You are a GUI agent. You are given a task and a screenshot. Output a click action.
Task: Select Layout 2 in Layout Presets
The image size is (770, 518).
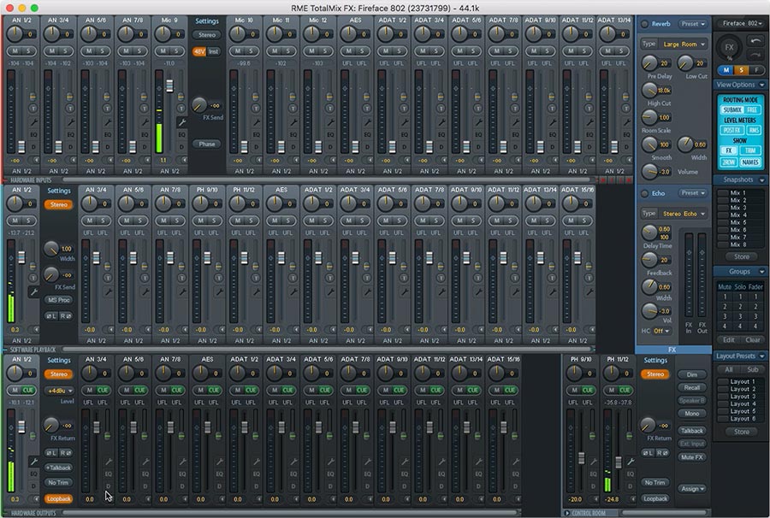[x=740, y=389]
